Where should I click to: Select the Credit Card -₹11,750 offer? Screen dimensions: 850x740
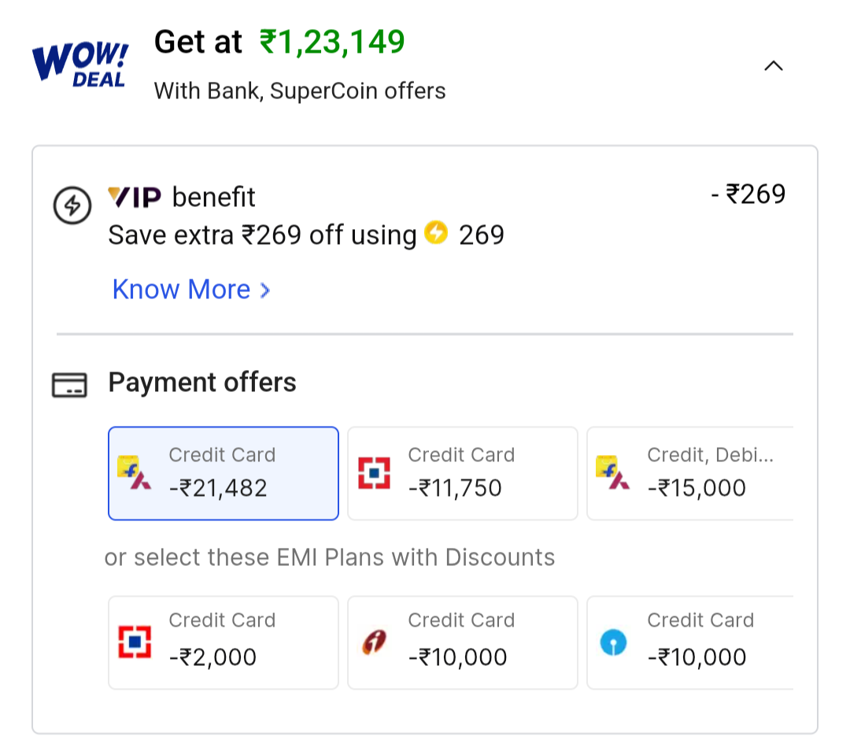click(463, 473)
